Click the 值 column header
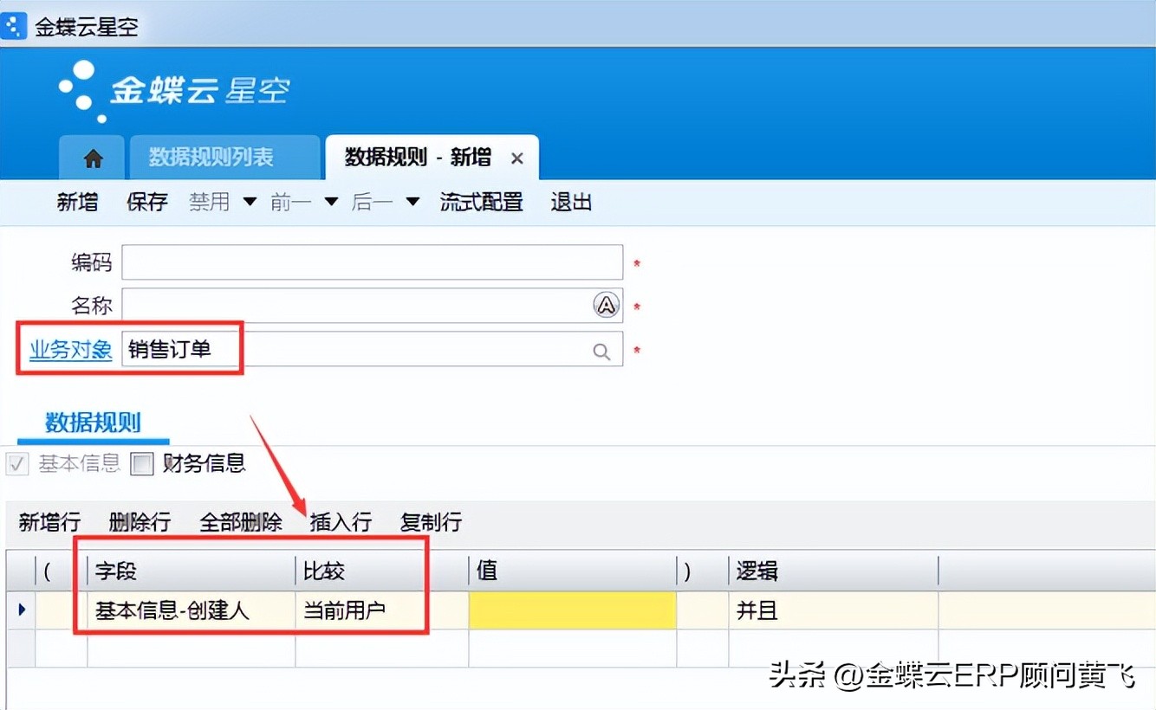The image size is (1156, 710). point(573,571)
